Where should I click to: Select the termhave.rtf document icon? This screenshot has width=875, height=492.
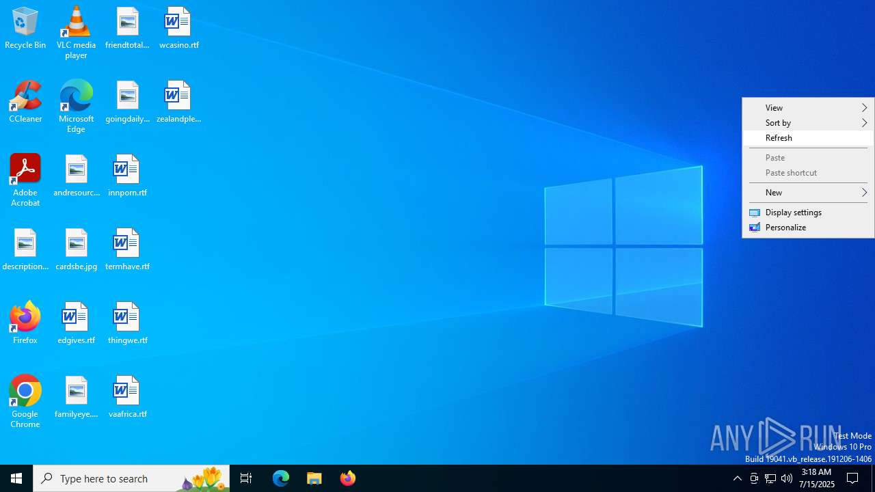(x=127, y=249)
